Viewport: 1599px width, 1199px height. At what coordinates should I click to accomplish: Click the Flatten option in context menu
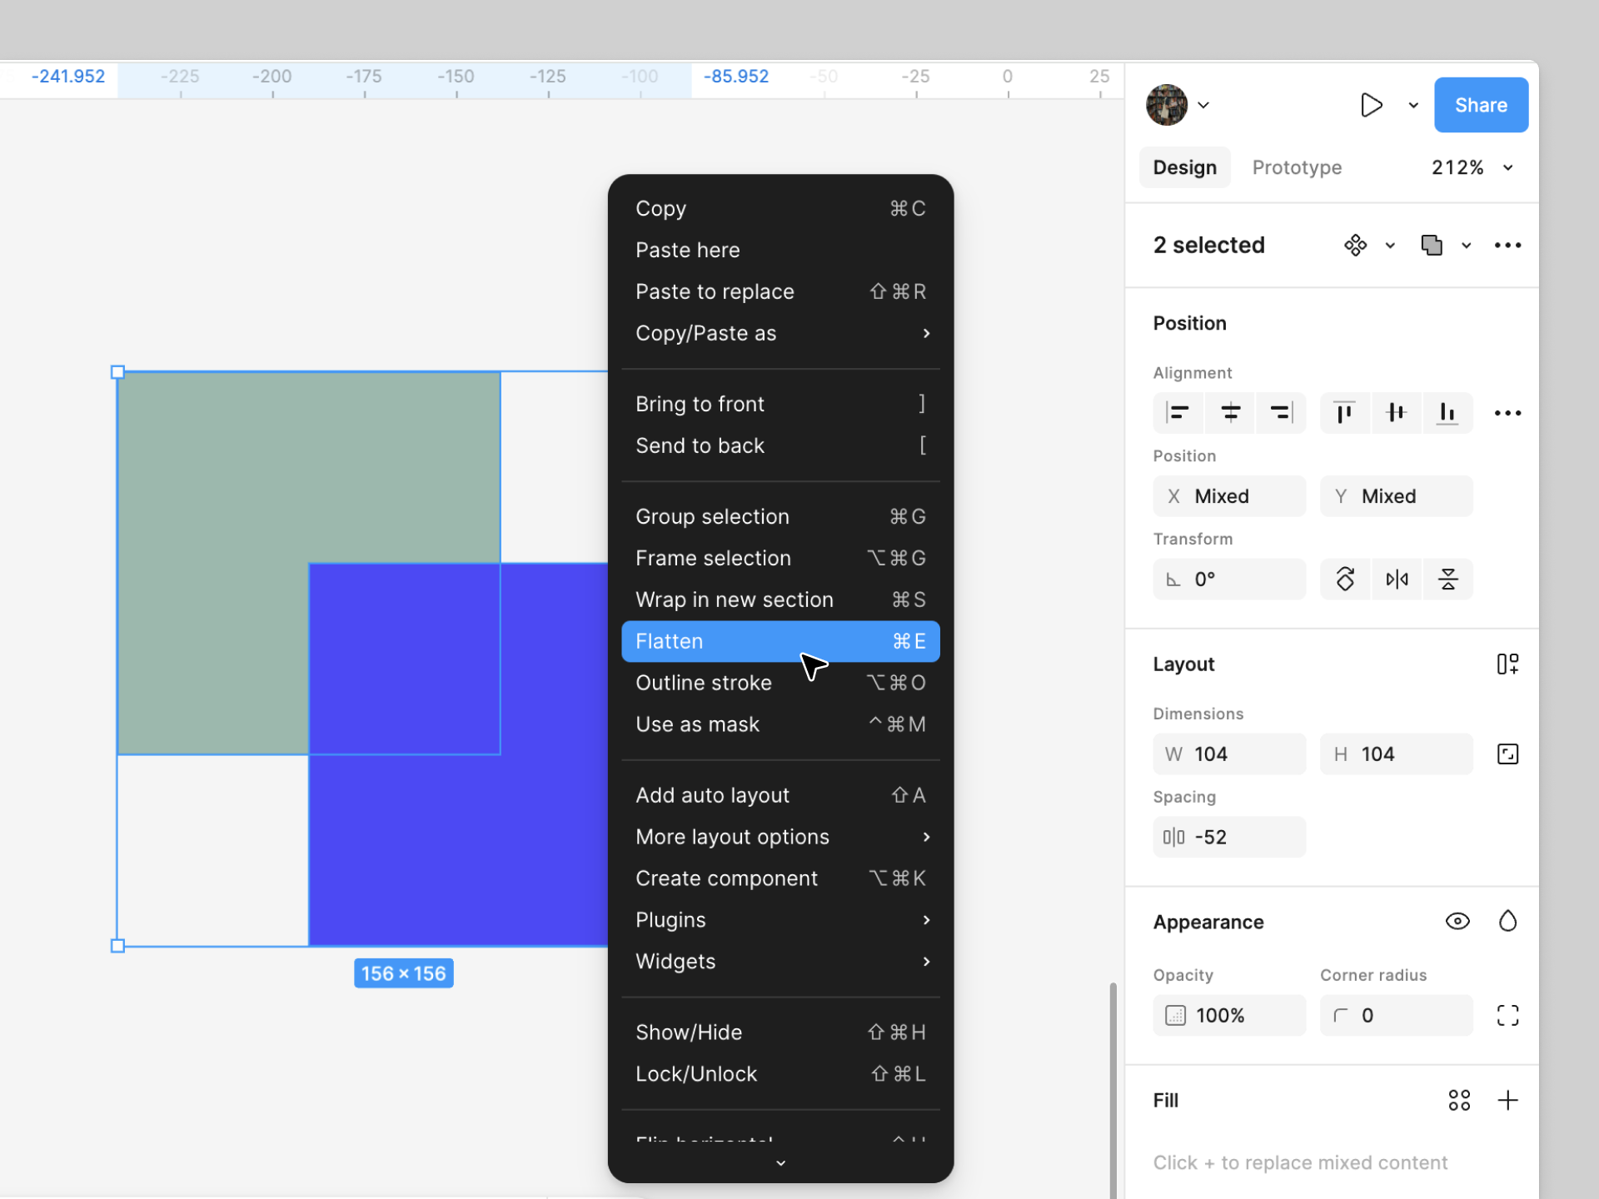coord(780,641)
